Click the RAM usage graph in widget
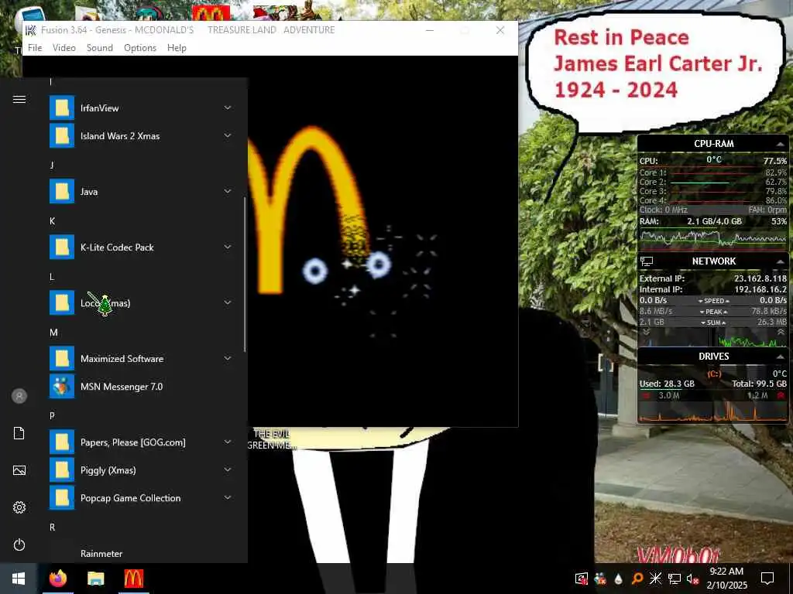Viewport: 793px width, 594px height. (x=713, y=239)
